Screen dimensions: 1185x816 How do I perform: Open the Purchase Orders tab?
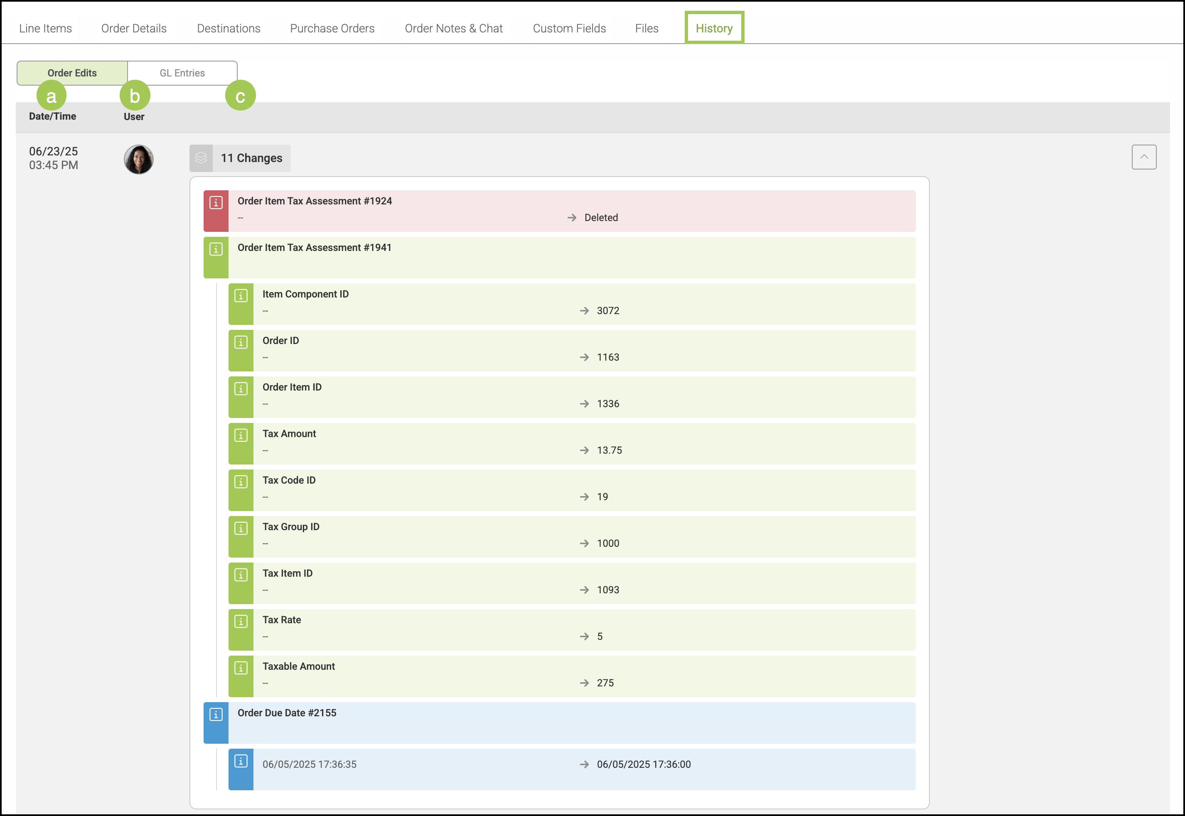[x=332, y=29]
